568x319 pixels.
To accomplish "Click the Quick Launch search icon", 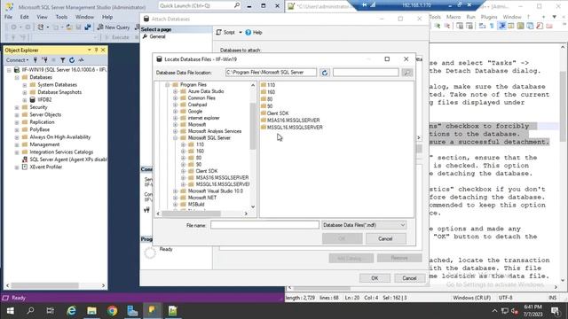I will tap(237, 5).
